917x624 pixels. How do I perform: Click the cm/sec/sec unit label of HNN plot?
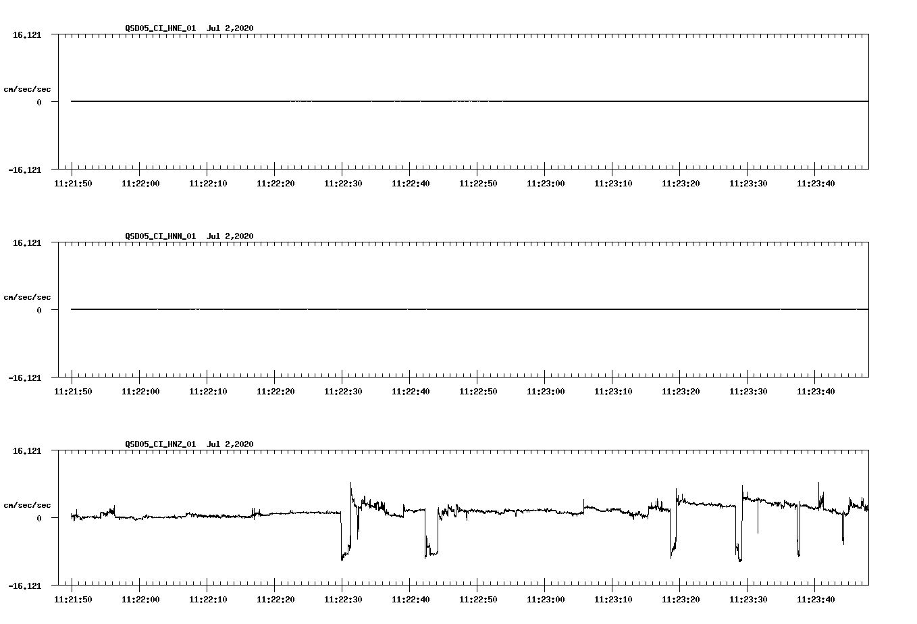pyautogui.click(x=27, y=297)
